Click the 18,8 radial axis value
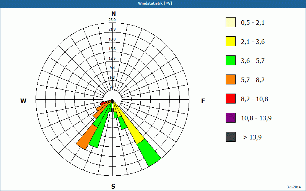306x191 pixels. (x=112, y=39)
